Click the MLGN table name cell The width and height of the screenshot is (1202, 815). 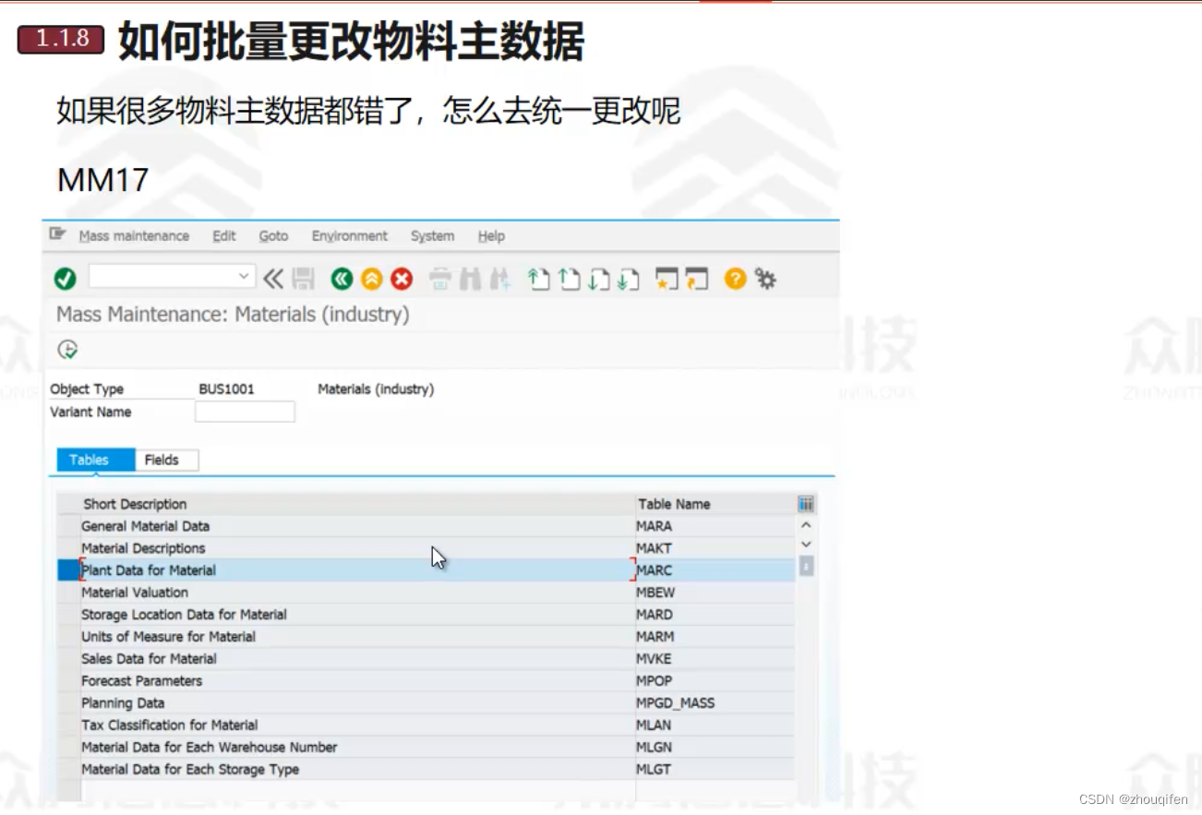coord(715,748)
